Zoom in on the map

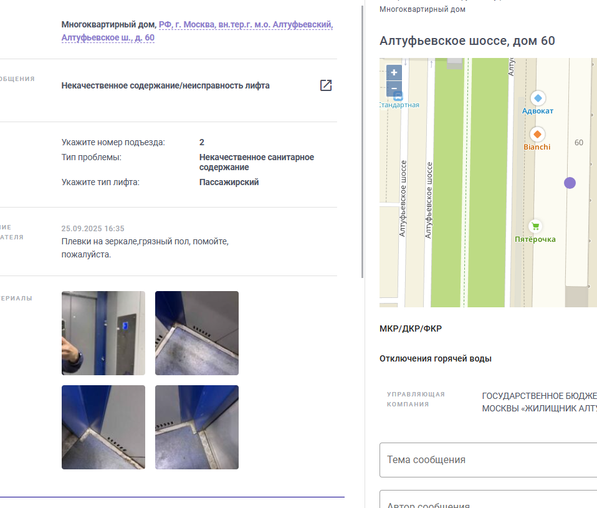pyautogui.click(x=394, y=72)
